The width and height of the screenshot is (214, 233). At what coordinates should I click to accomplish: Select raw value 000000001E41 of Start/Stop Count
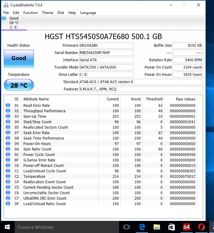(x=183, y=122)
